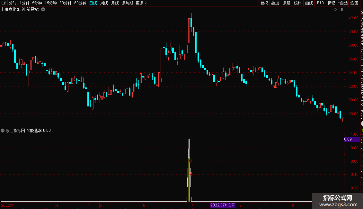
Task: Switch to 周线 weekly chart
Action: click(x=104, y=3)
